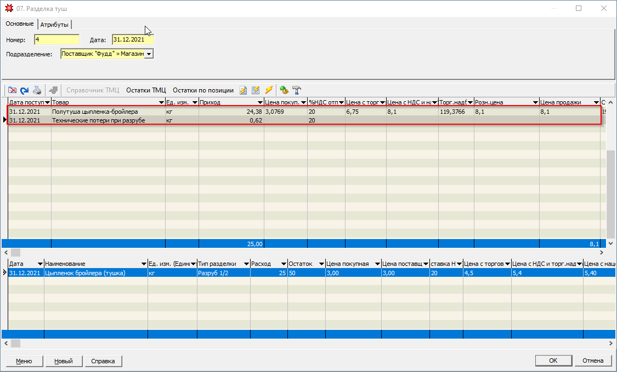Screen dimensions: 617x372
Task: Click the green puzzle piece icon
Action: tap(284, 90)
